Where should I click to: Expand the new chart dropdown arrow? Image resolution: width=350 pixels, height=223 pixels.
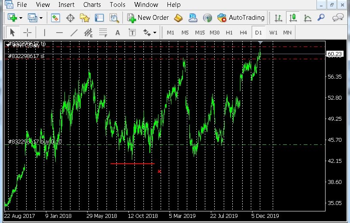(21, 18)
